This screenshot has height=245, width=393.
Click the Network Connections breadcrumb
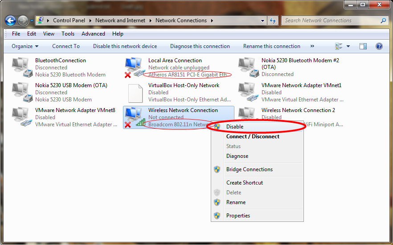click(x=181, y=20)
